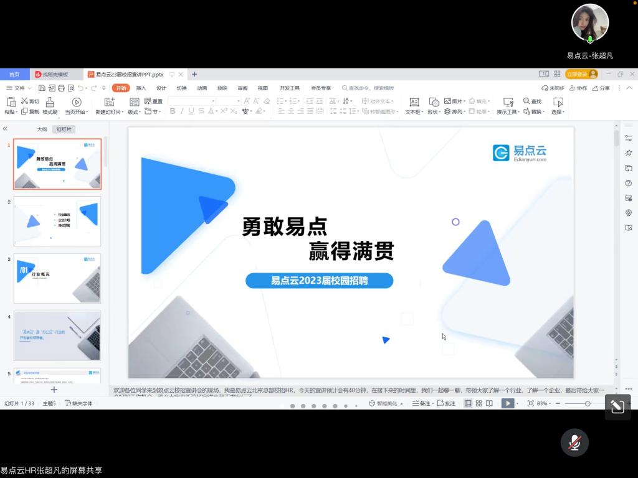Click the Collaborate (协作) button
Screen dimensions: 638x478
[x=578, y=88]
